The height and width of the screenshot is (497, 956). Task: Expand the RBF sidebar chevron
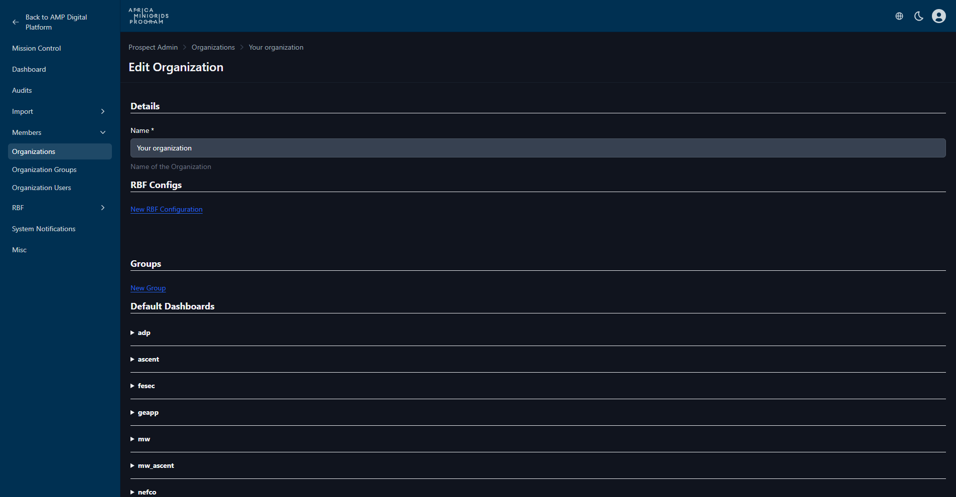pyautogui.click(x=103, y=208)
